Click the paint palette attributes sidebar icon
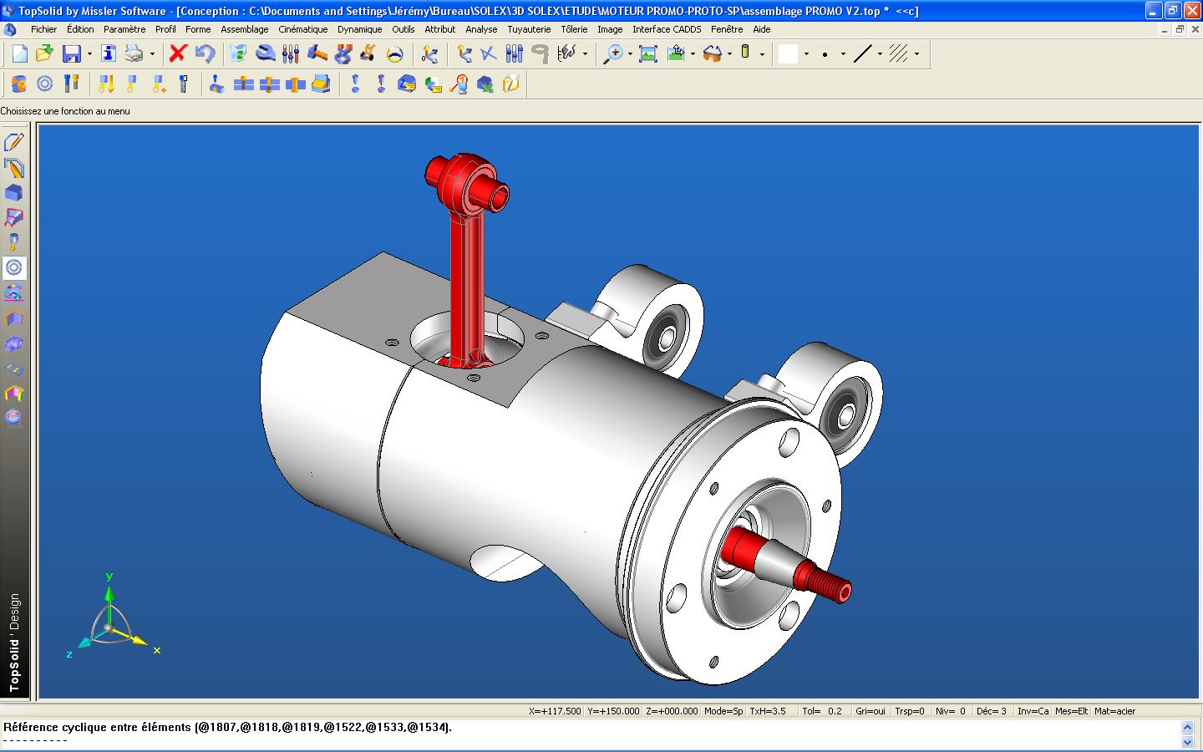The width and height of the screenshot is (1203, 752). coord(14,292)
